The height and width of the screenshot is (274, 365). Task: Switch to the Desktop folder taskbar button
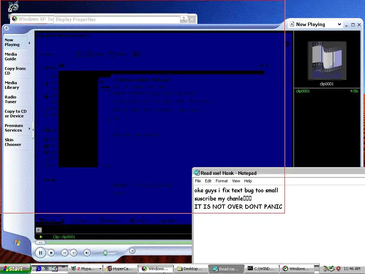pos(191,269)
